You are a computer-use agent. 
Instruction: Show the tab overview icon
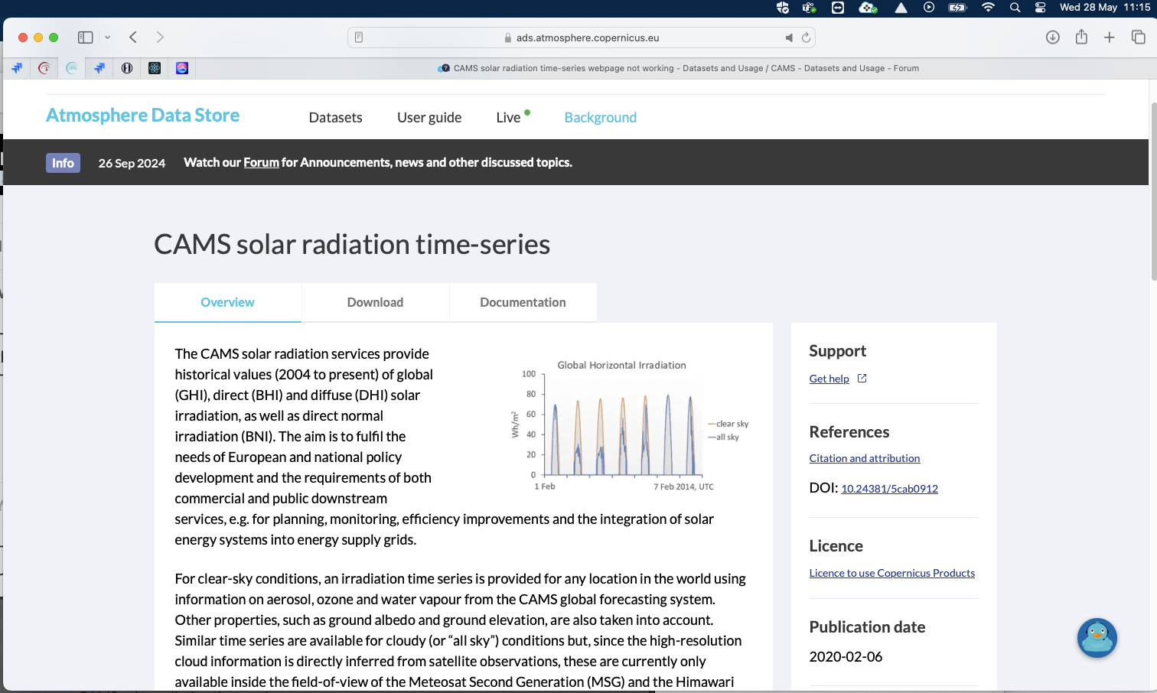[1139, 37]
